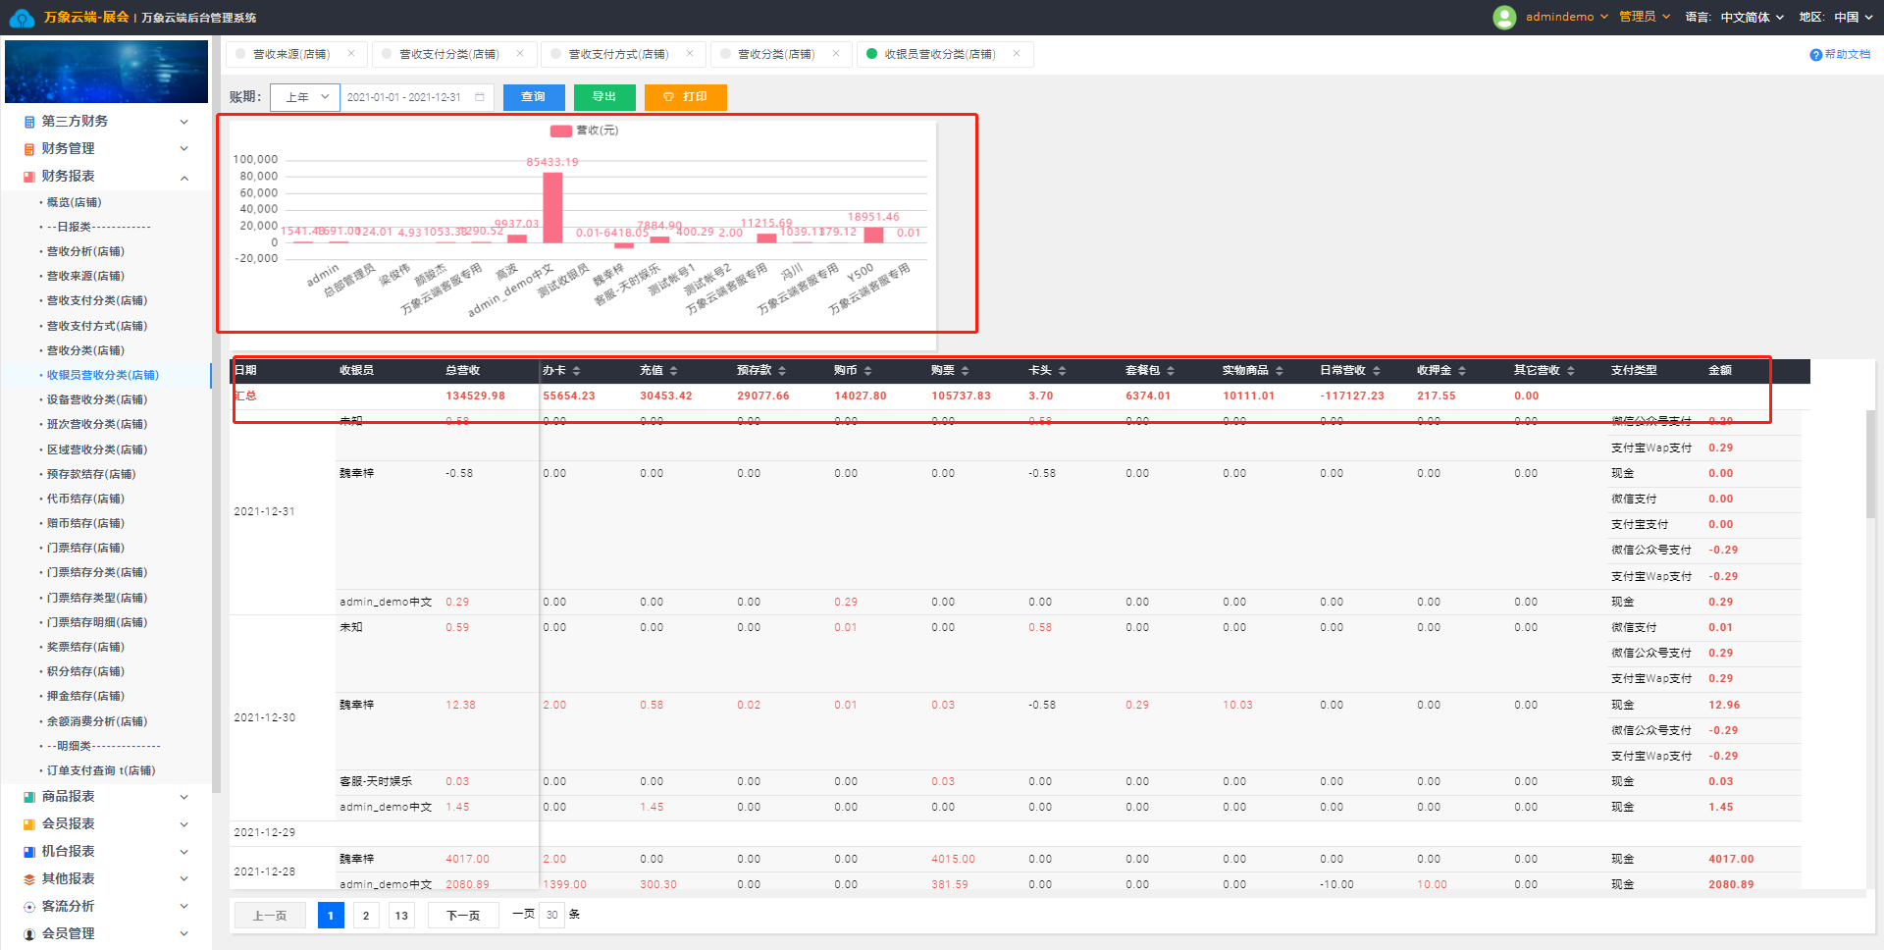Sort by 套餐包 column arrows
The width and height of the screenshot is (1884, 950).
point(1171,371)
